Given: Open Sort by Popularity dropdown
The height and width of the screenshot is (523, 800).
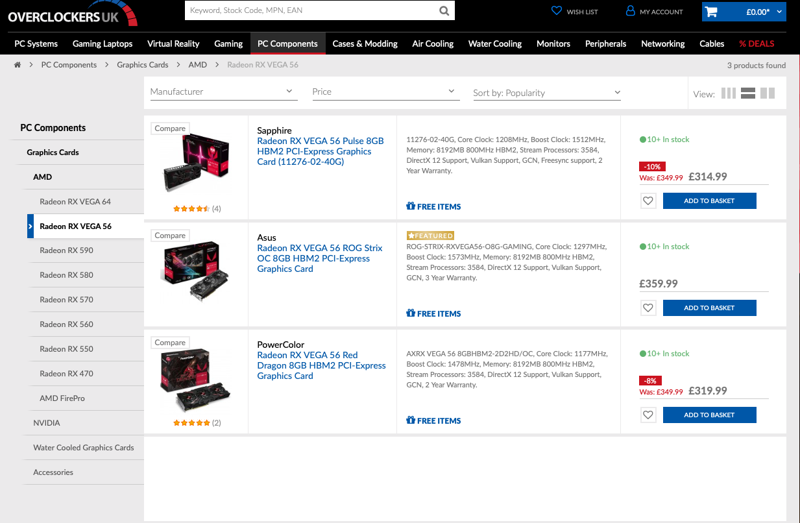Looking at the screenshot, I should [547, 93].
